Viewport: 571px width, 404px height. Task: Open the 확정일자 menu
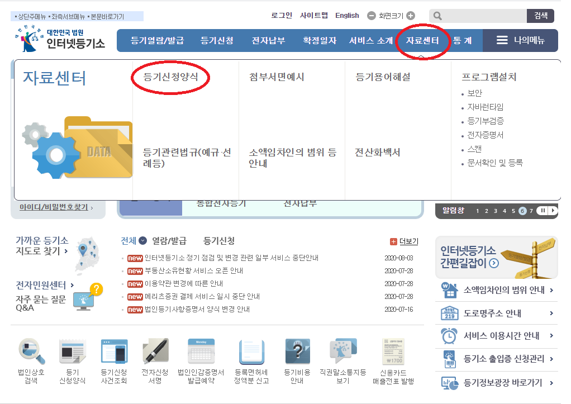click(320, 40)
